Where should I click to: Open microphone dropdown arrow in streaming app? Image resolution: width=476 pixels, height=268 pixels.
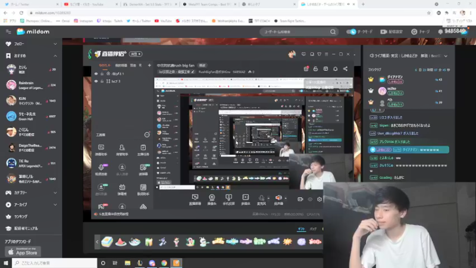click(x=268, y=198)
